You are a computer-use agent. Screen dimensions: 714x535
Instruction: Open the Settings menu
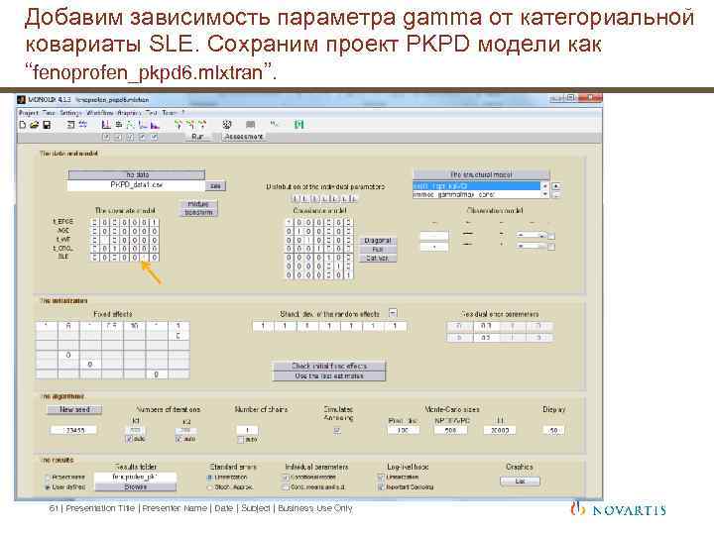click(x=70, y=112)
